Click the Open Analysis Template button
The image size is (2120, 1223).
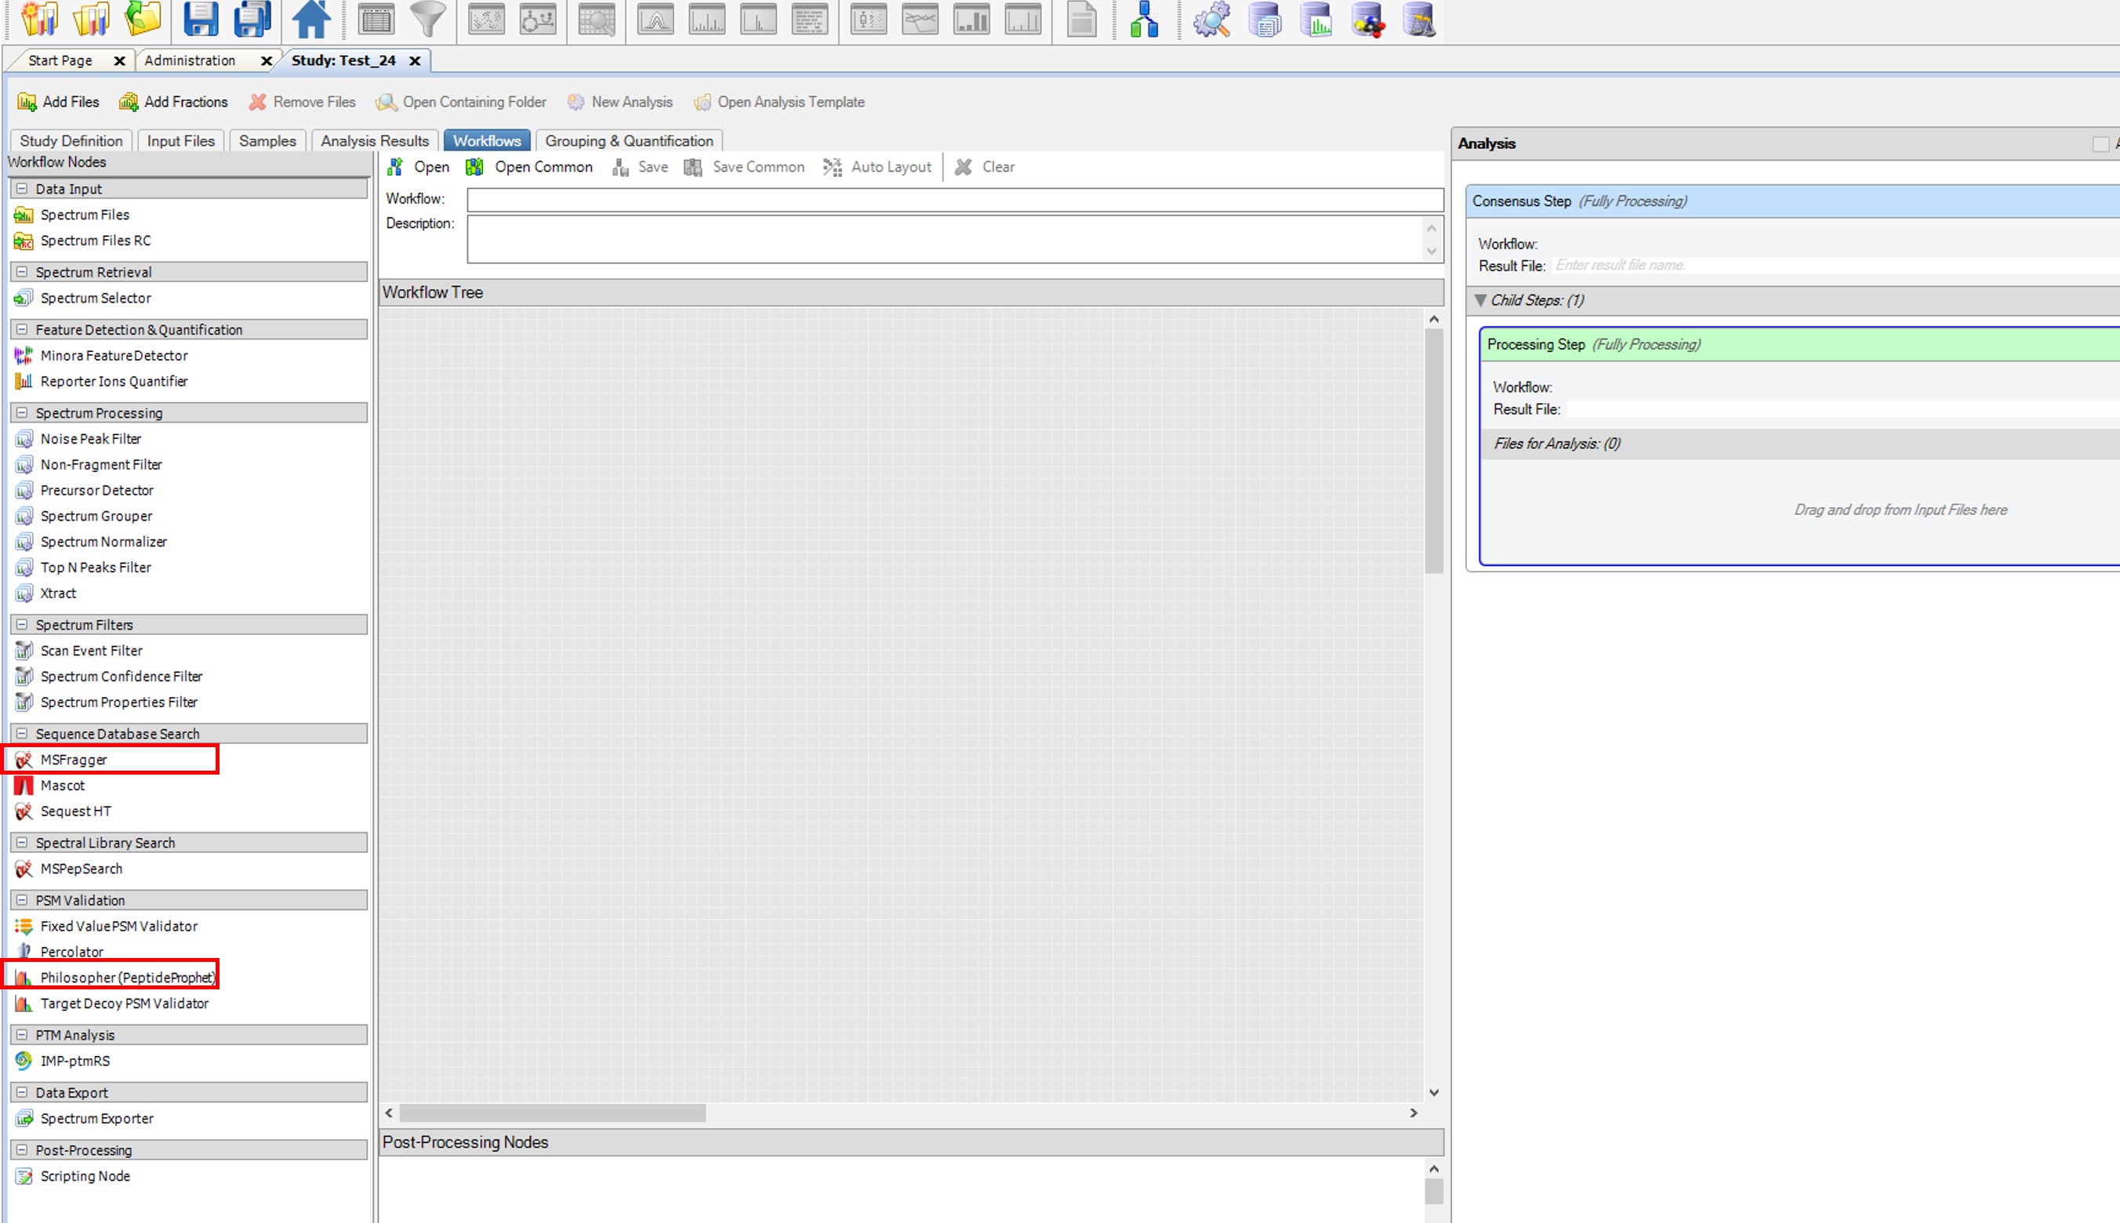pyautogui.click(x=779, y=102)
